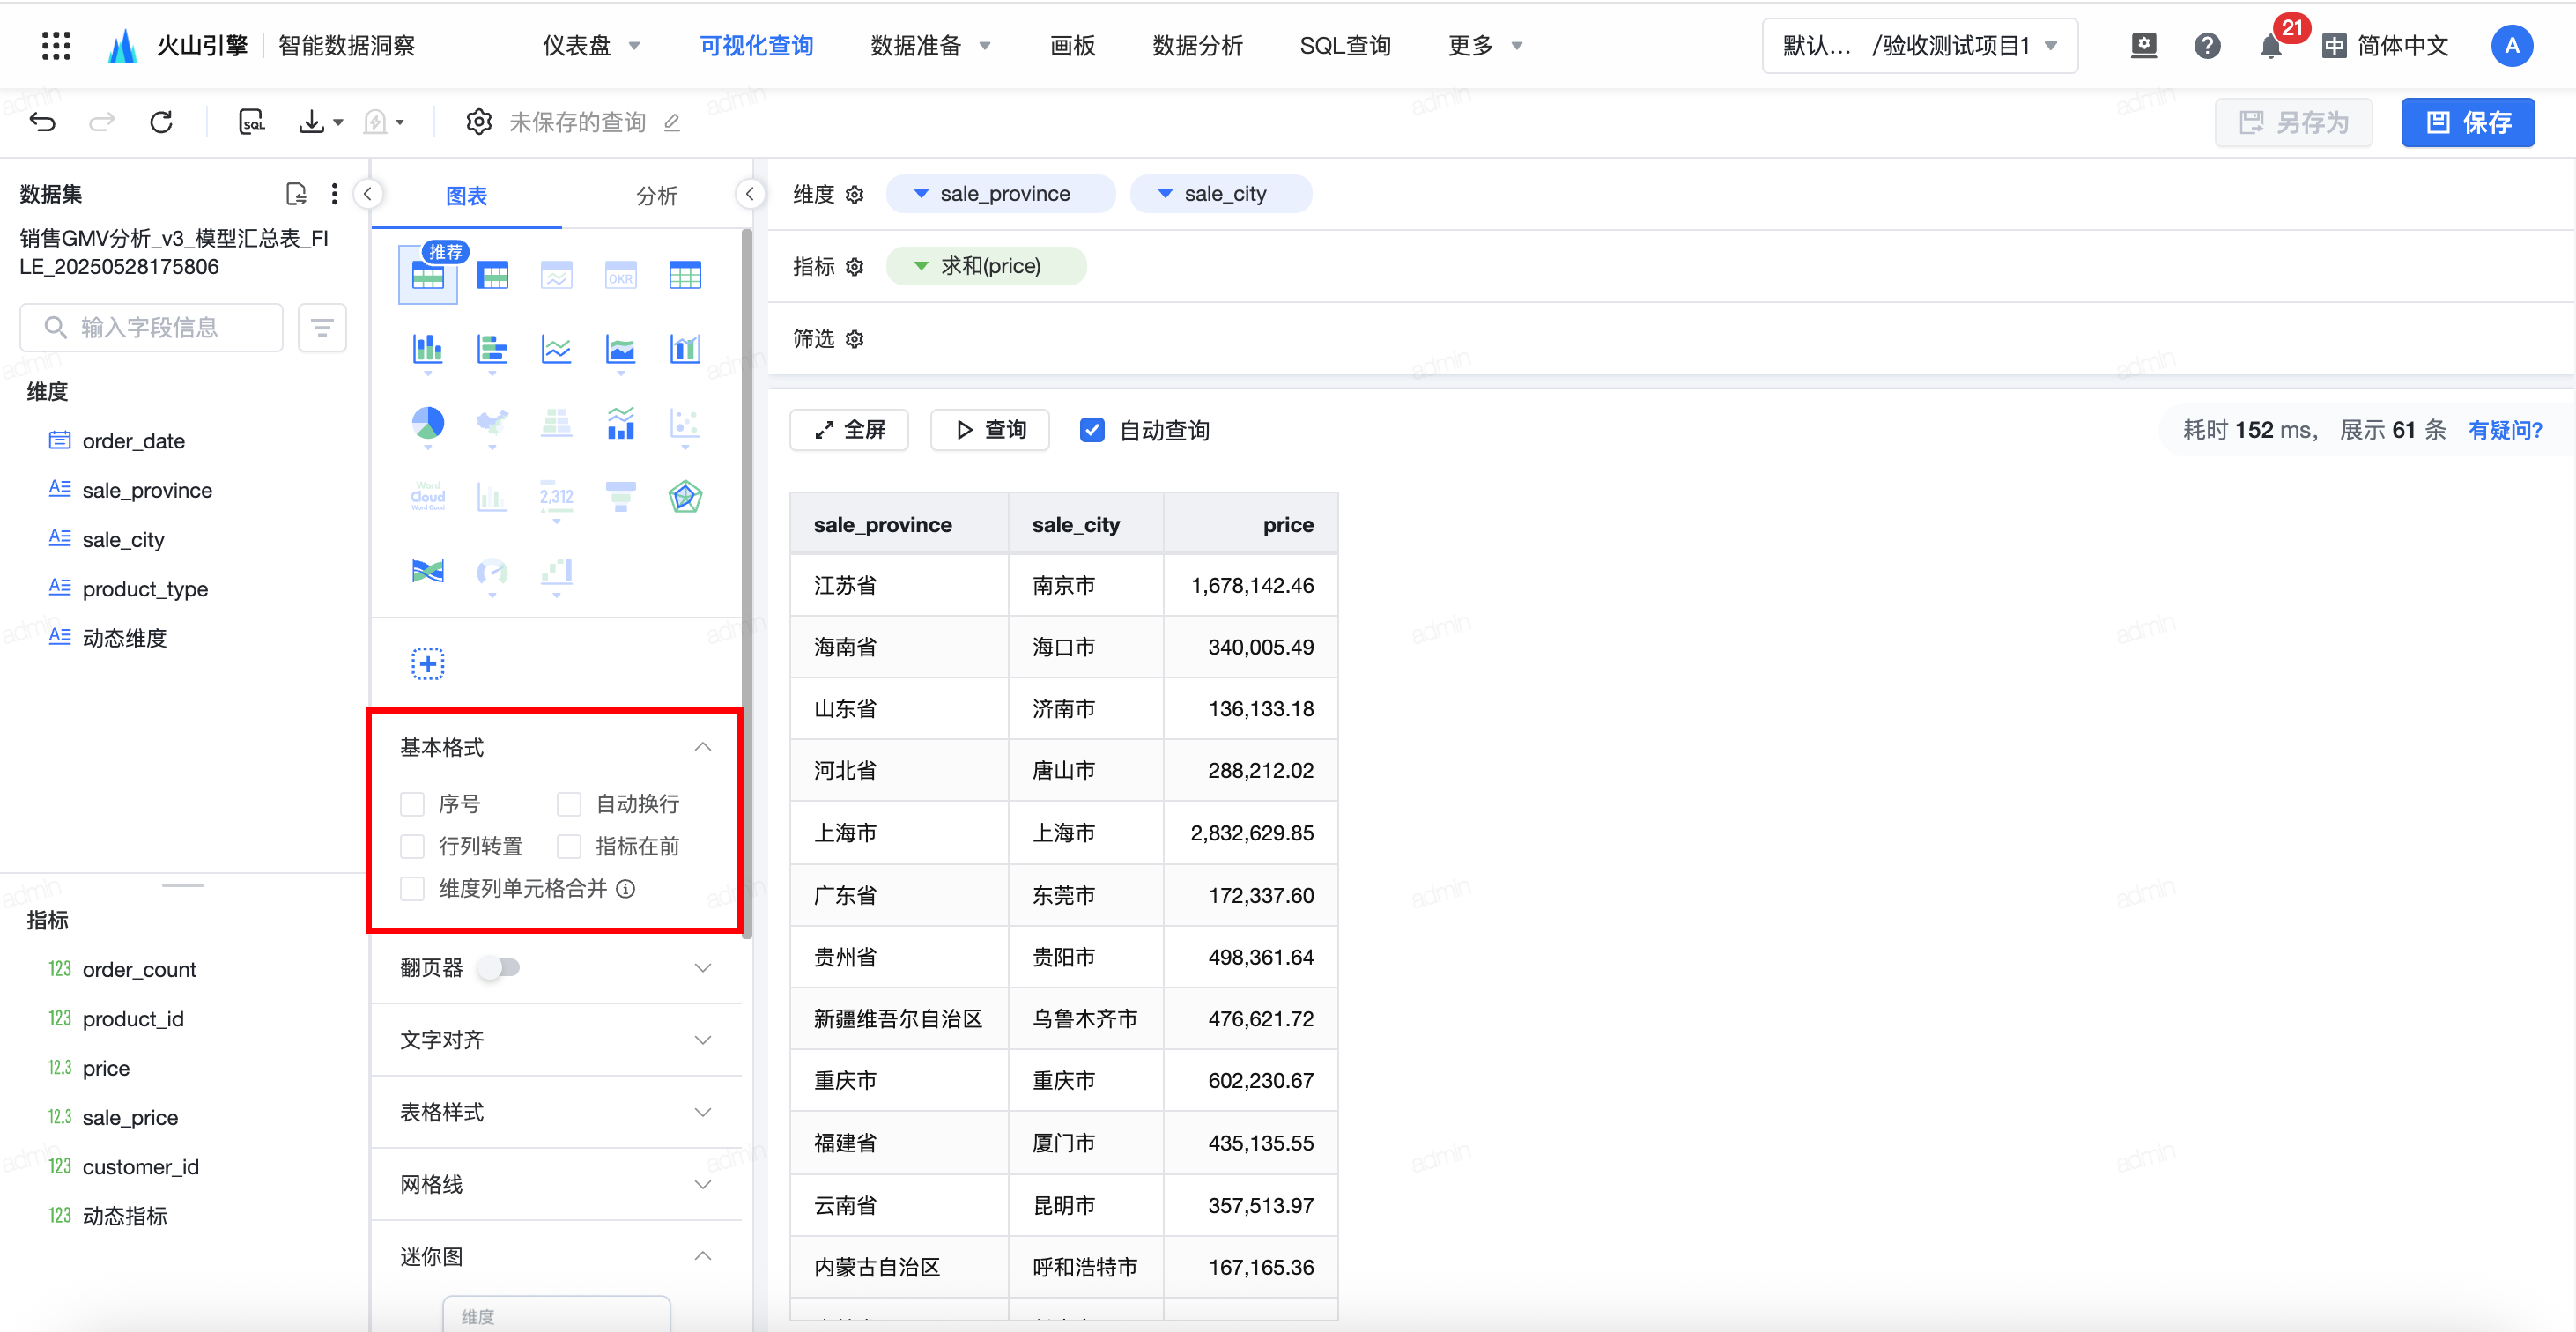Screen dimensions: 2576x1332
Task: Click the dataset edit icon
Action: tap(296, 193)
